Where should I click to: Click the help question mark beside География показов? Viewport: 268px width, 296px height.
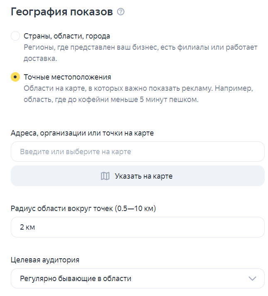(x=121, y=12)
